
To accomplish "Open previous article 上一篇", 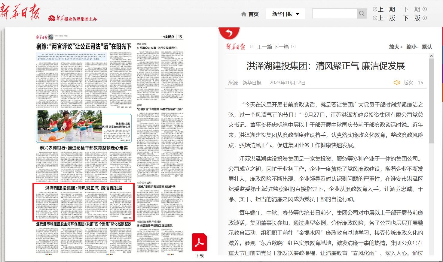I will tap(264, 47).
